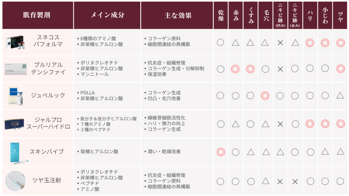Click the プルリアルデンシフアイ product box image
349x196 pixels.
pos(15,68)
